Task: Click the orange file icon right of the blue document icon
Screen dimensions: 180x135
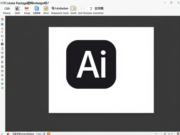Action: click(x=46, y=8)
